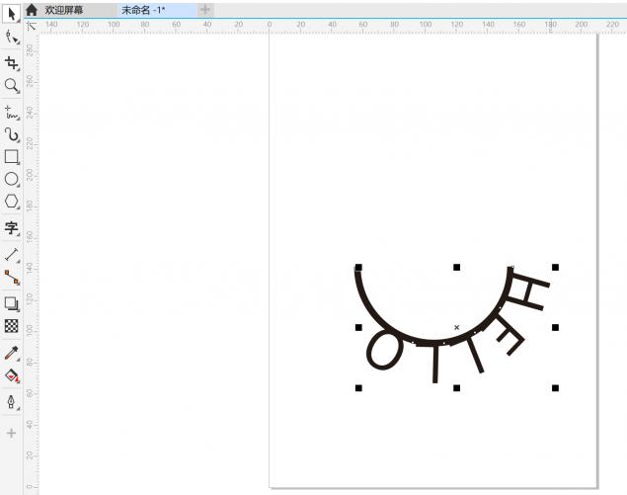Screen dimensions: 627x495
Task: Select the Freehand drawing tool
Action: pyautogui.click(x=12, y=112)
